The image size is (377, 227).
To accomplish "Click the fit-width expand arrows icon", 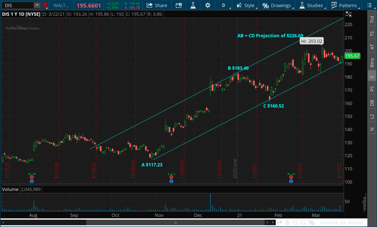I will coord(279,223).
